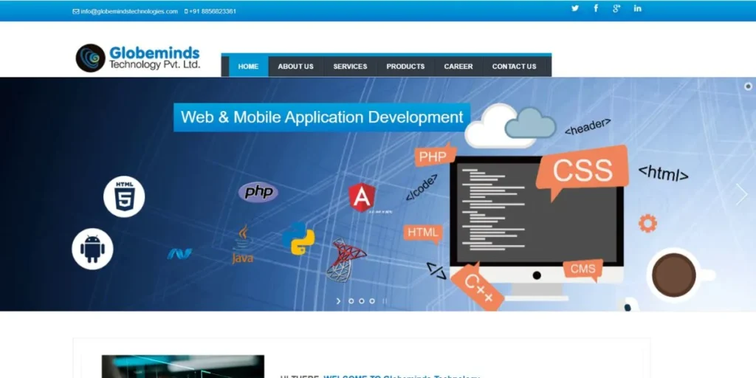Click the <header> text in banner
Image resolution: width=756 pixels, height=378 pixels.
588,126
